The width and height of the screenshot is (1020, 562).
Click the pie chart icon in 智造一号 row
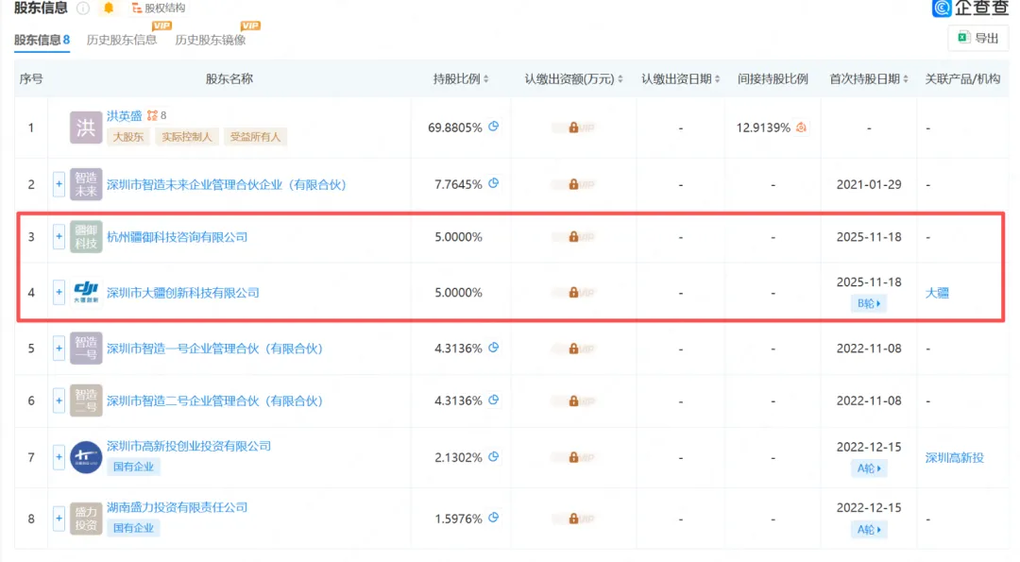click(494, 348)
